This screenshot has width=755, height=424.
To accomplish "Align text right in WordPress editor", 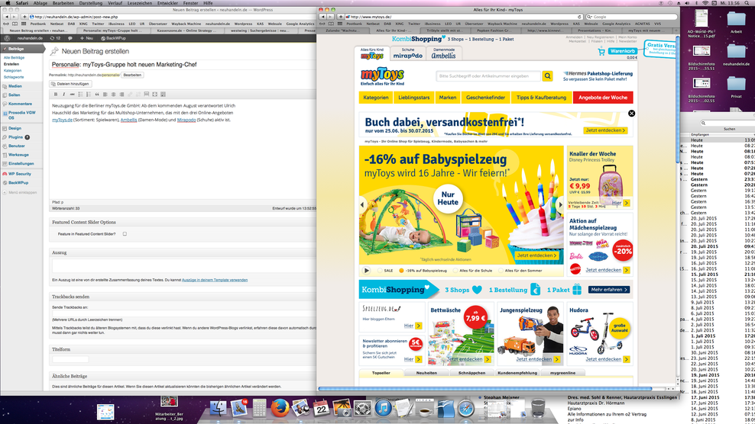I will click(122, 95).
